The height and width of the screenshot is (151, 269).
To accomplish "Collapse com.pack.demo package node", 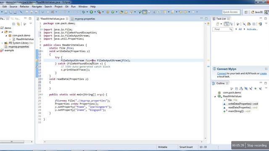I will pos(6,36).
